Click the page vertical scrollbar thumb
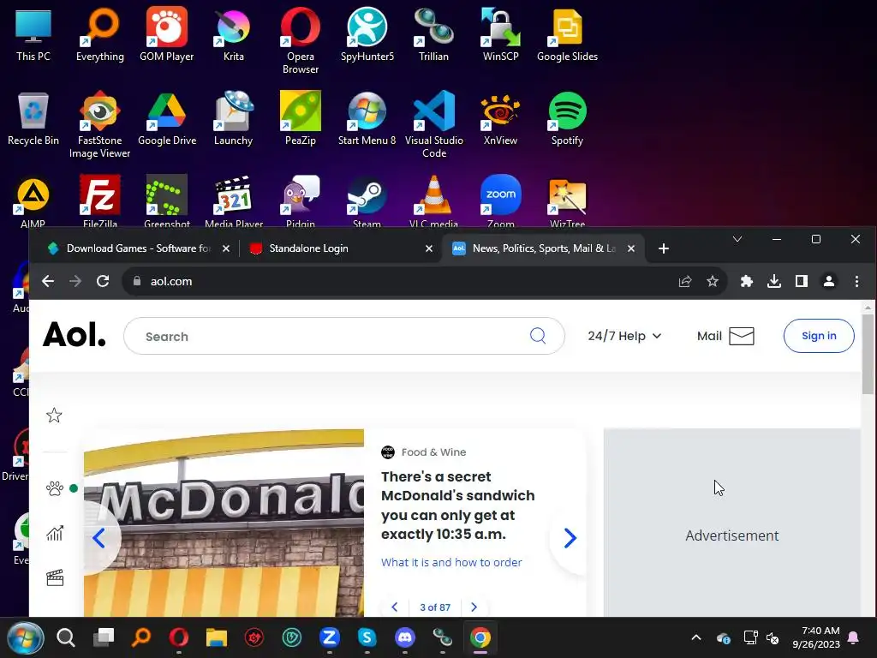 [868, 354]
